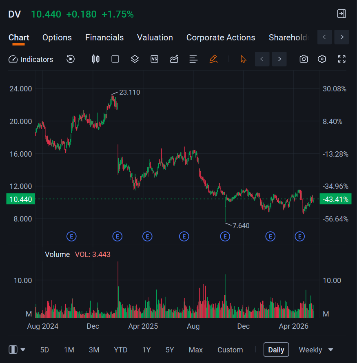Click the 23.110 high price annotation
The image size is (357, 363).
[x=129, y=92]
